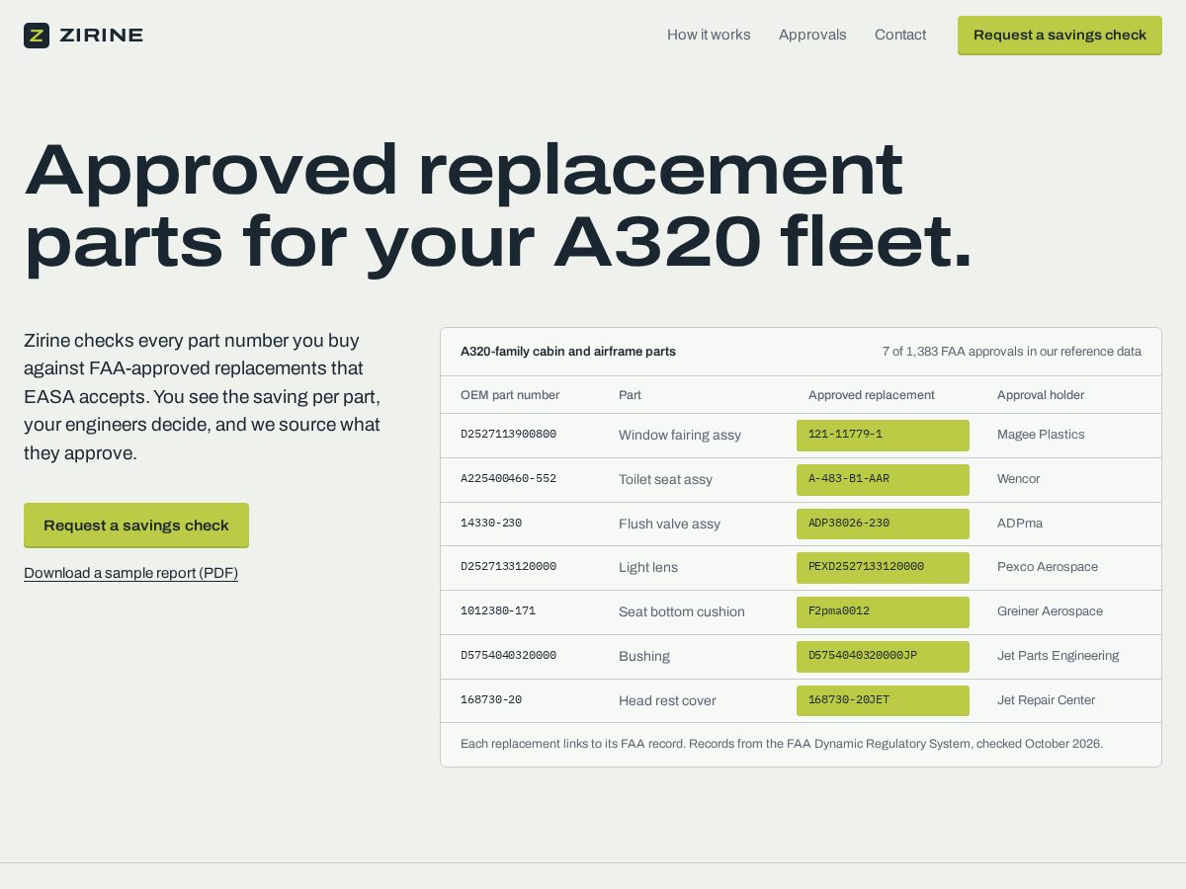Click the Head rest cover cell

click(x=667, y=701)
